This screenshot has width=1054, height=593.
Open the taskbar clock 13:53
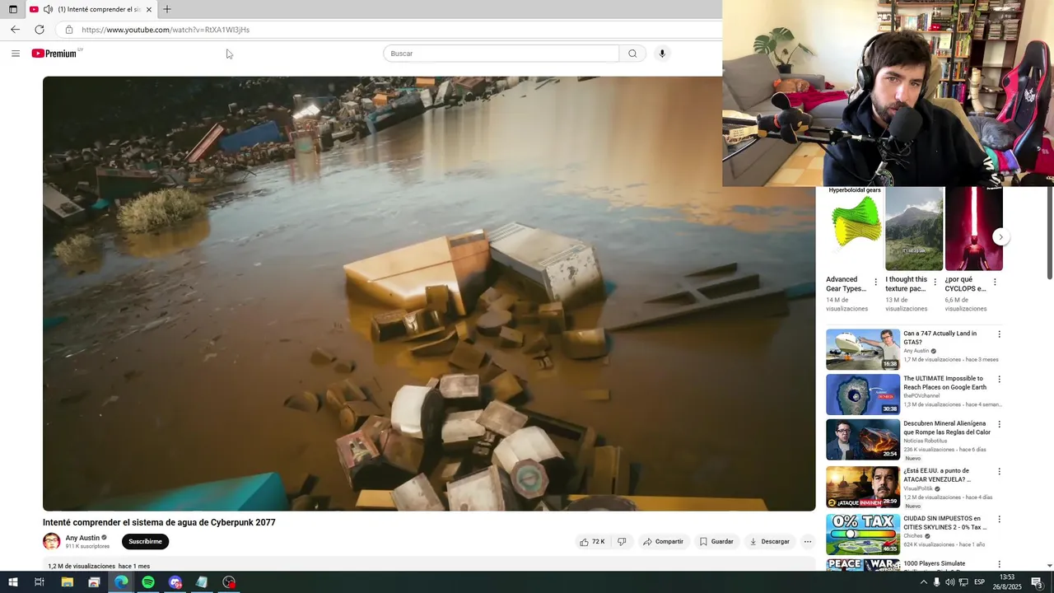pos(1008,582)
